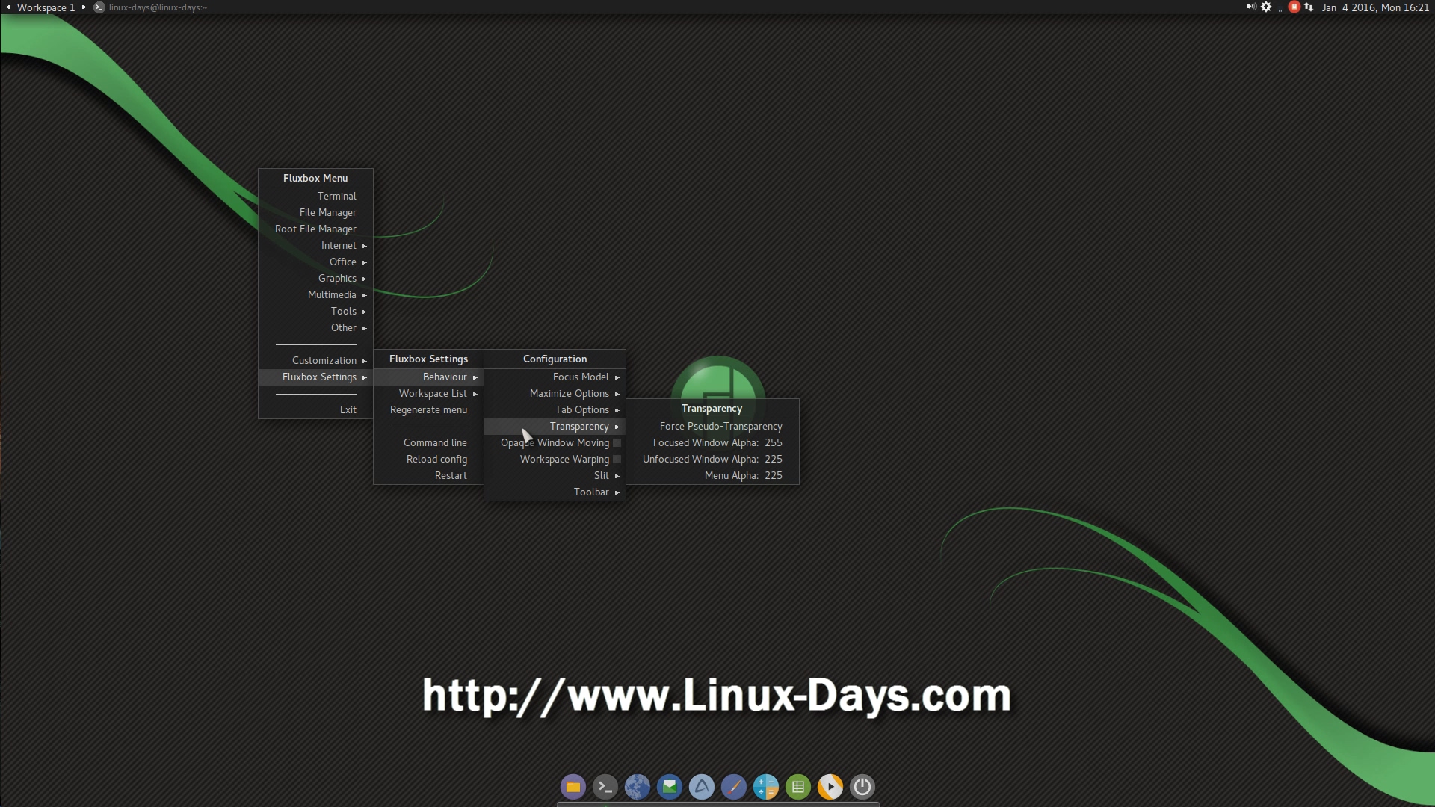Launch the calculator dock icon
The height and width of the screenshot is (807, 1435).
point(766,786)
